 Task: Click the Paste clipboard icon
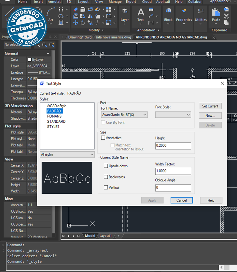pos(216,12)
